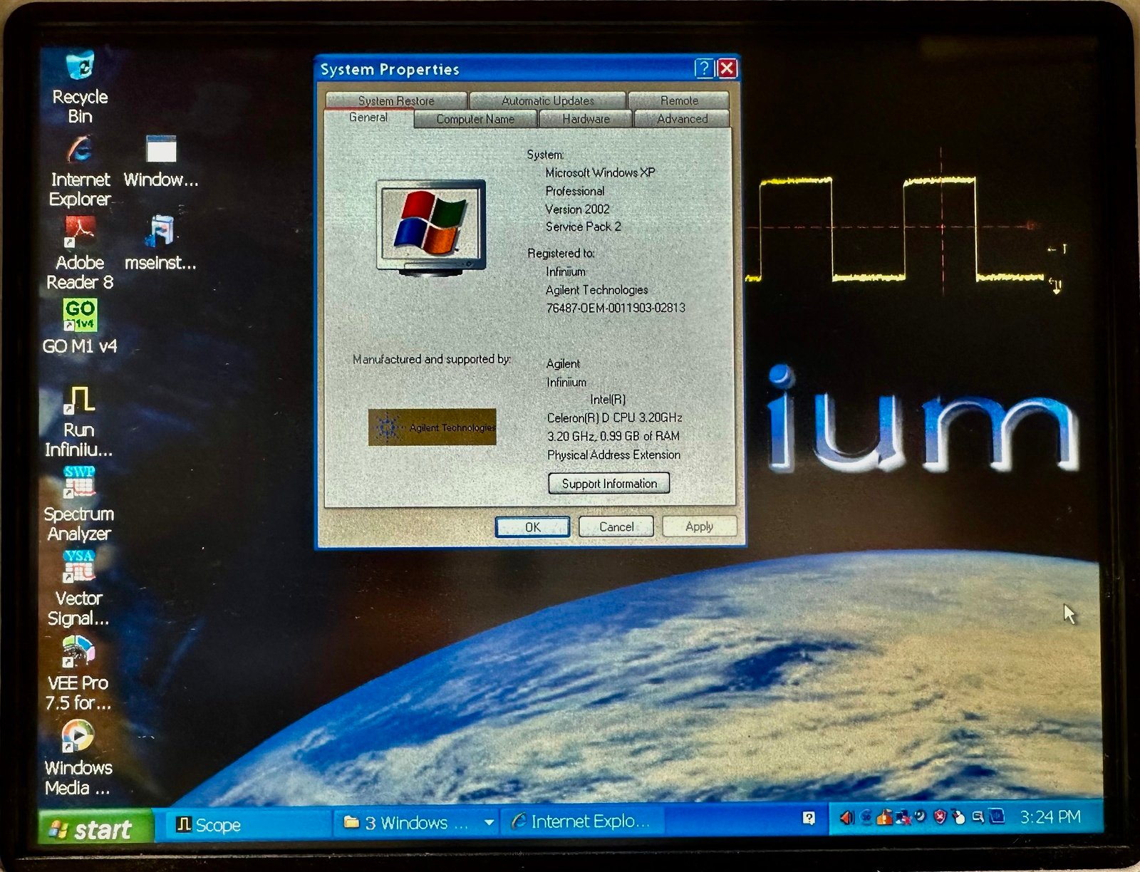Click the Support Information button
The width and height of the screenshot is (1140, 872).
609,483
